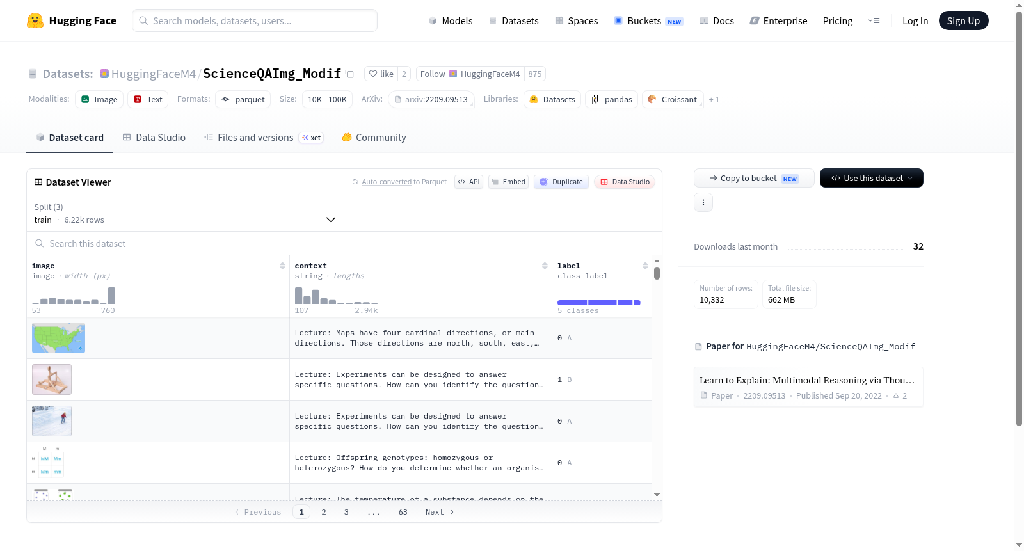This screenshot has height=551, width=1024.
Task: Open Models in the top navigation
Action: tap(451, 20)
